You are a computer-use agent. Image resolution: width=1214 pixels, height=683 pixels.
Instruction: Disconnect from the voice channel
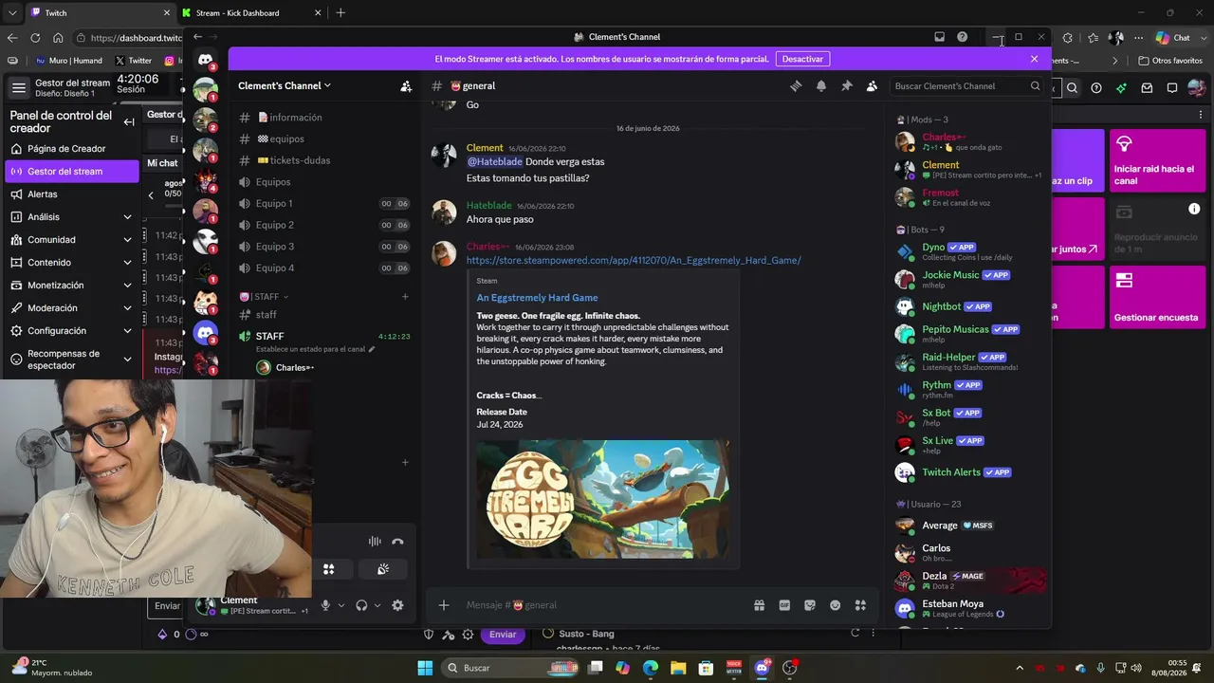[397, 542]
